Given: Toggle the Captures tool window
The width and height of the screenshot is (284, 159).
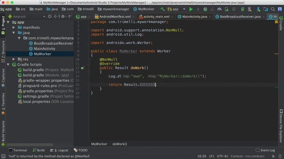Looking at the screenshot, I should tap(3, 78).
